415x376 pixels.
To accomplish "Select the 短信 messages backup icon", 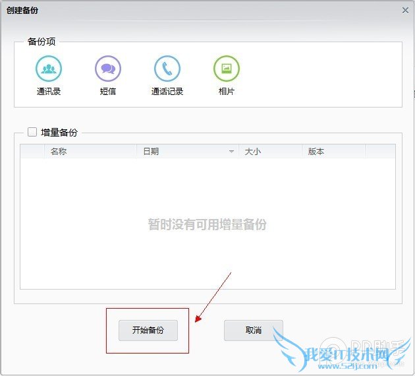I will (108, 69).
